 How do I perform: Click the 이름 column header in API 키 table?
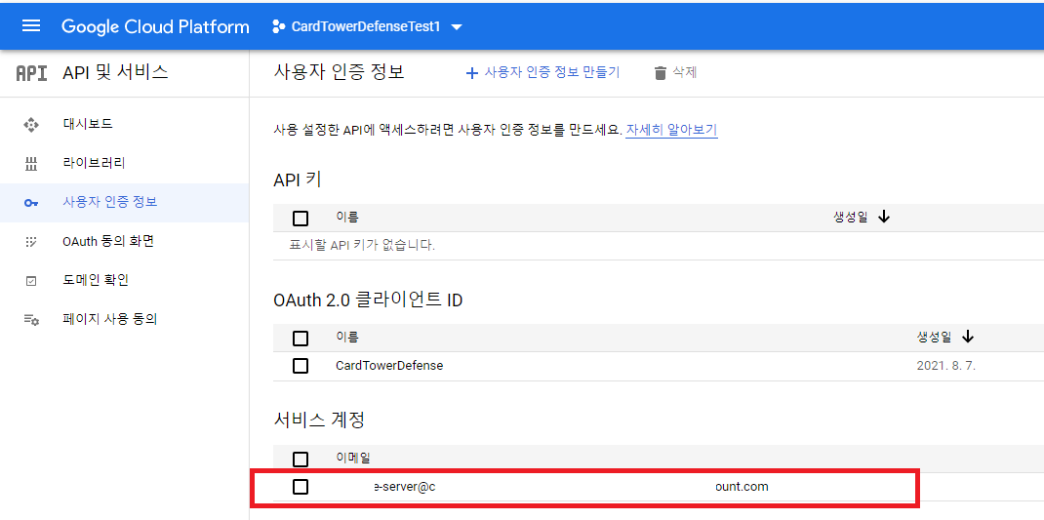(x=347, y=217)
